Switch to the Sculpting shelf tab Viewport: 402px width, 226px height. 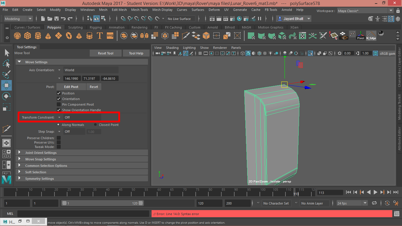pyautogui.click(x=75, y=27)
